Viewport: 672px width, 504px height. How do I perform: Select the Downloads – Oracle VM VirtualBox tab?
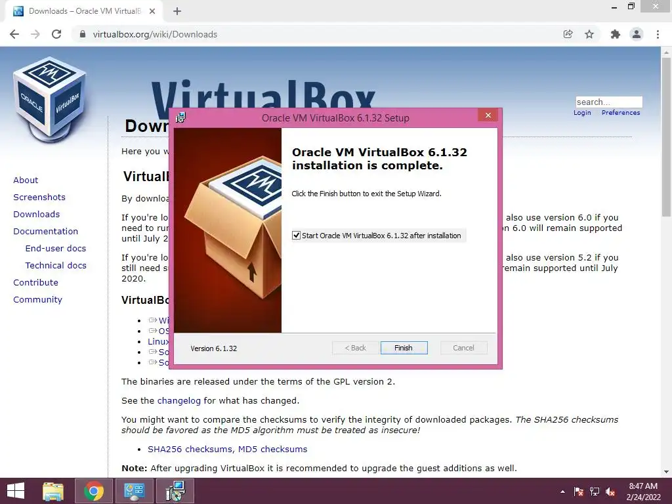[x=83, y=11]
